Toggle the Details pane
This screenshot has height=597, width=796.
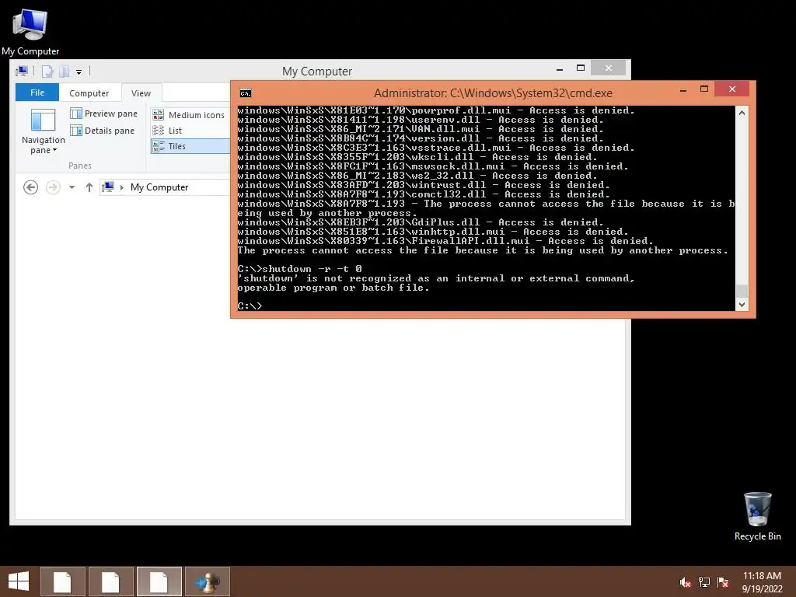(102, 131)
